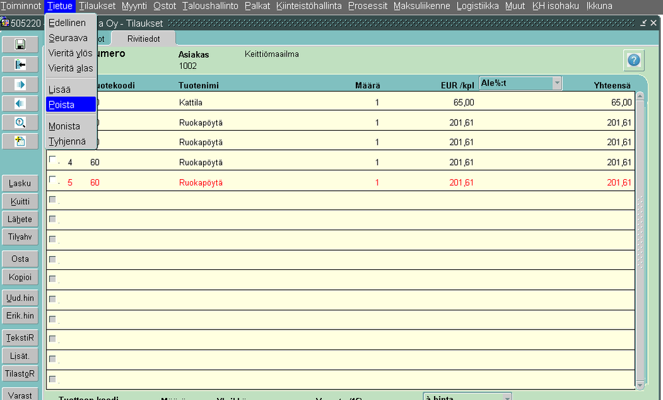Choose Tyhjennä from the Tietue menu
The width and height of the screenshot is (663, 400).
tap(70, 141)
